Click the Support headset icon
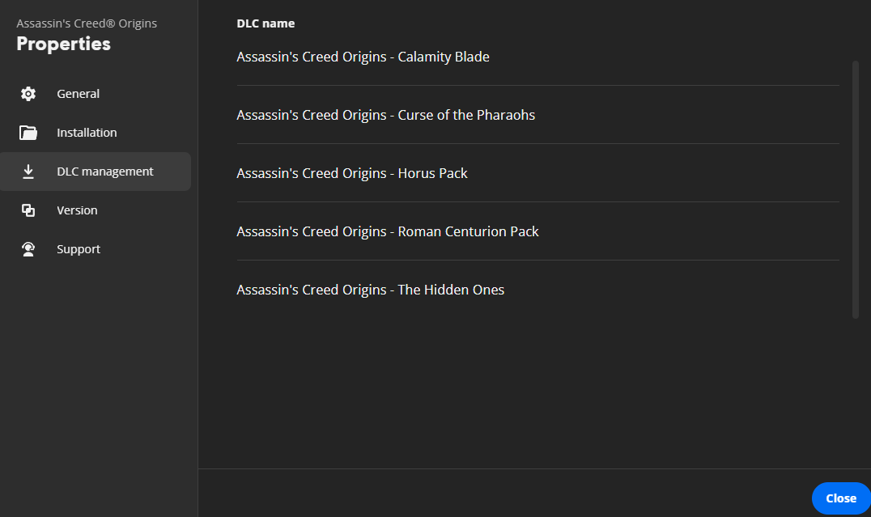This screenshot has height=517, width=871. 28,249
